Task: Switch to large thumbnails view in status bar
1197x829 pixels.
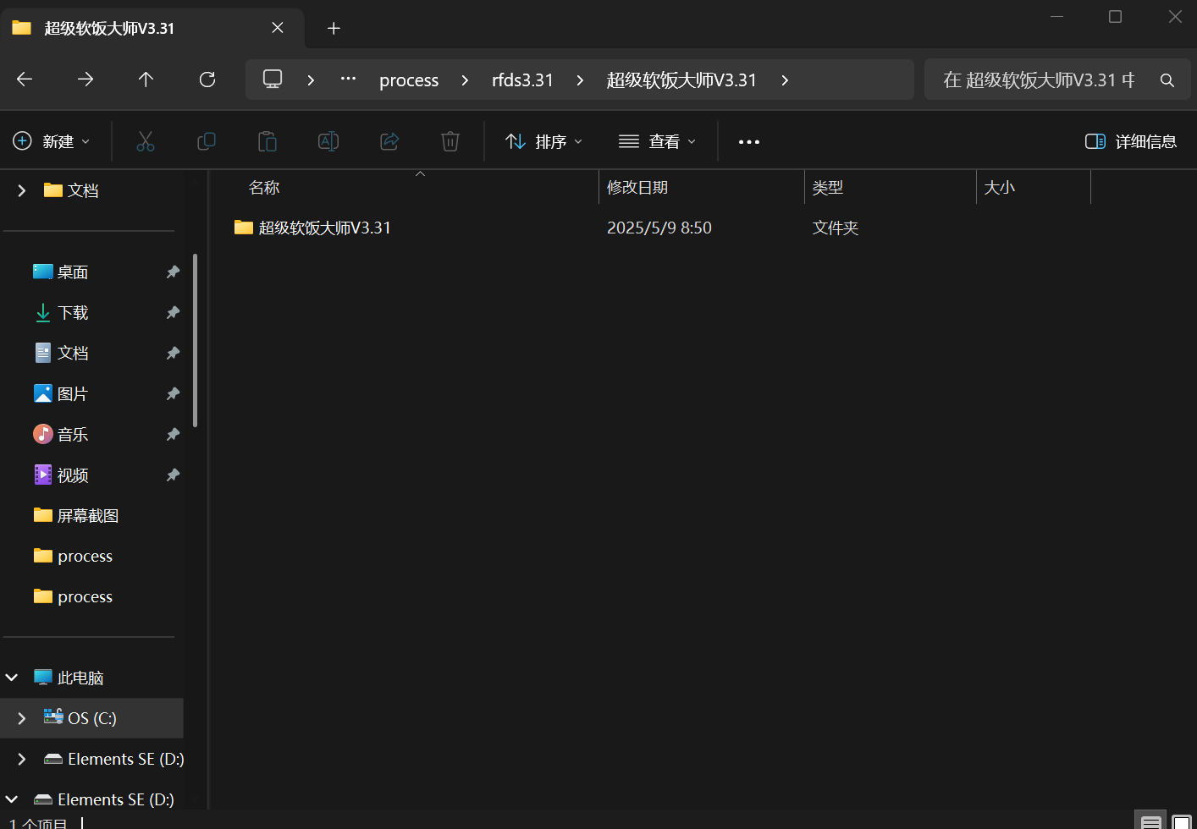Action: tap(1182, 821)
